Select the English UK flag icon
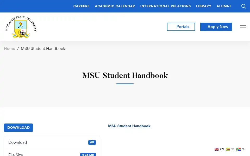250x156 pixels. point(216,149)
